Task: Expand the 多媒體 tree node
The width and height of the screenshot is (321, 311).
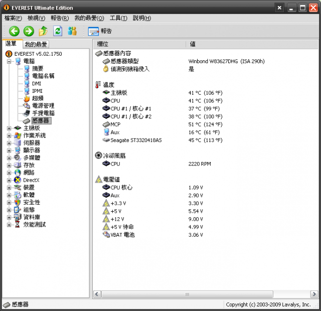Action: (9, 158)
